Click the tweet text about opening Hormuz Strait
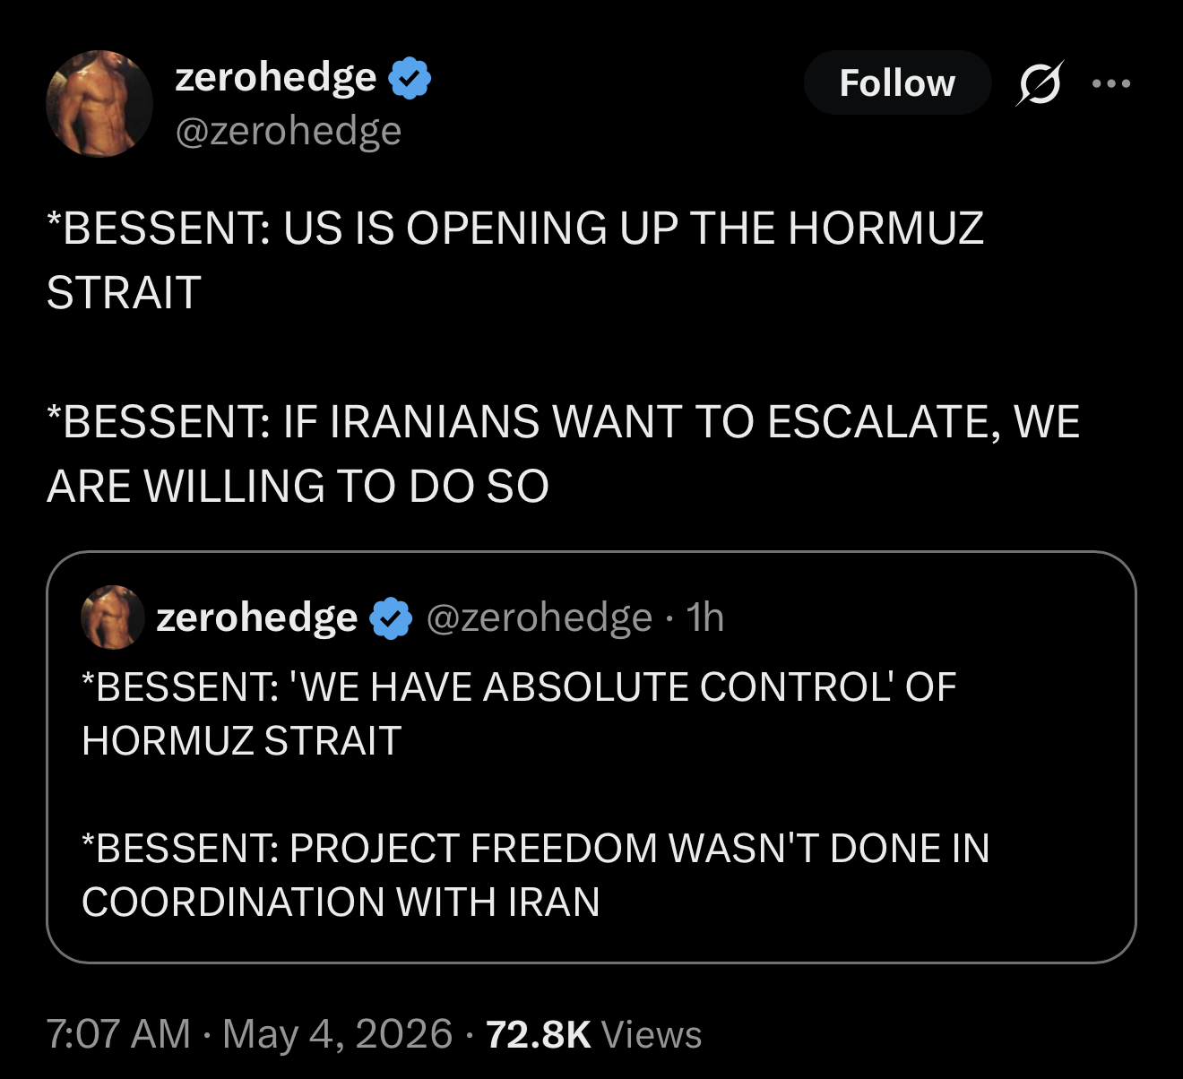The height and width of the screenshot is (1079, 1183). pos(515,260)
